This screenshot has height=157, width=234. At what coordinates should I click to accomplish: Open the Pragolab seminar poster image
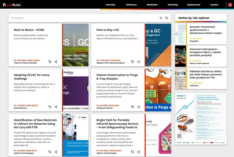click(201, 119)
